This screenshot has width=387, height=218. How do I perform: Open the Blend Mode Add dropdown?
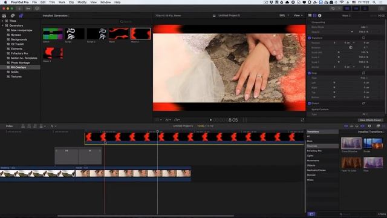click(x=364, y=27)
